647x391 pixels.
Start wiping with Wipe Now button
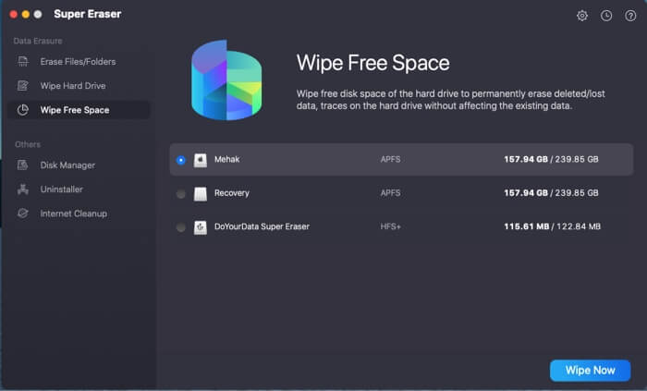click(590, 371)
